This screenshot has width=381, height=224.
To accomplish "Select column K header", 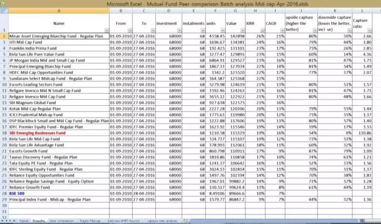I will click(335, 11).
